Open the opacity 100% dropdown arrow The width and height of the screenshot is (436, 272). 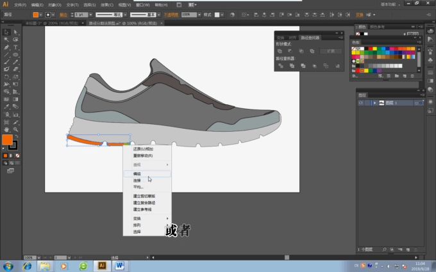[199, 15]
